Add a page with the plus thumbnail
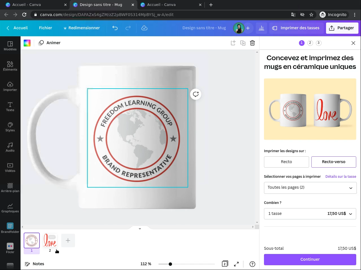This screenshot has height=270, width=361. 68,240
